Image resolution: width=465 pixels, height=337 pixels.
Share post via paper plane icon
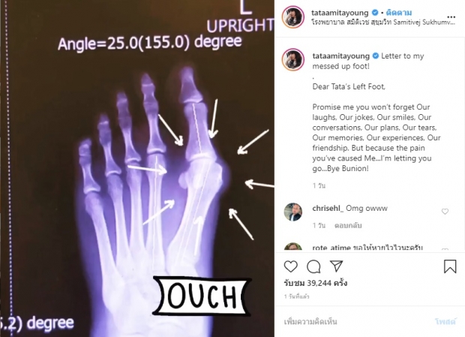tap(337, 266)
